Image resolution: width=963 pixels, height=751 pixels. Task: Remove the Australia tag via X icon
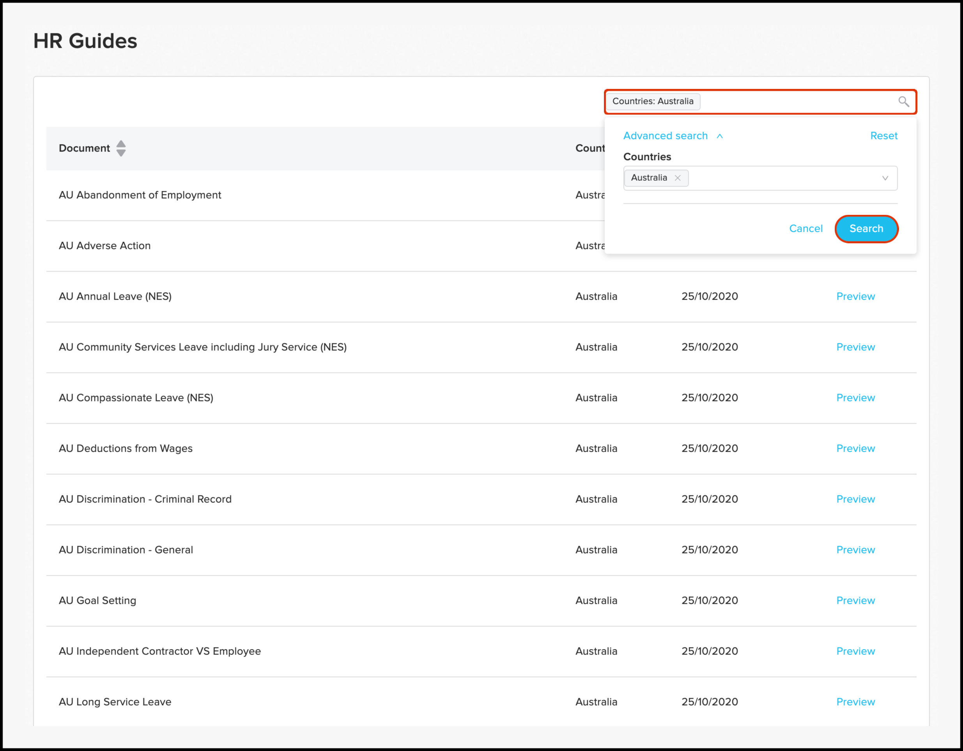click(x=678, y=178)
